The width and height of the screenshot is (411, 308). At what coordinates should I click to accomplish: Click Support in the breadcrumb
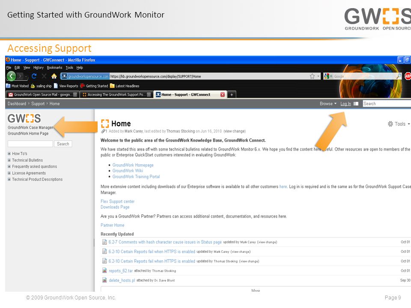coord(38,104)
